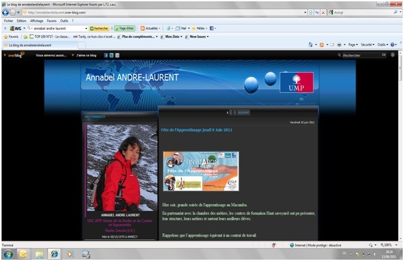This screenshot has height=261, width=404.
Task: Click the AVG Rechercher button
Action: click(100, 28)
